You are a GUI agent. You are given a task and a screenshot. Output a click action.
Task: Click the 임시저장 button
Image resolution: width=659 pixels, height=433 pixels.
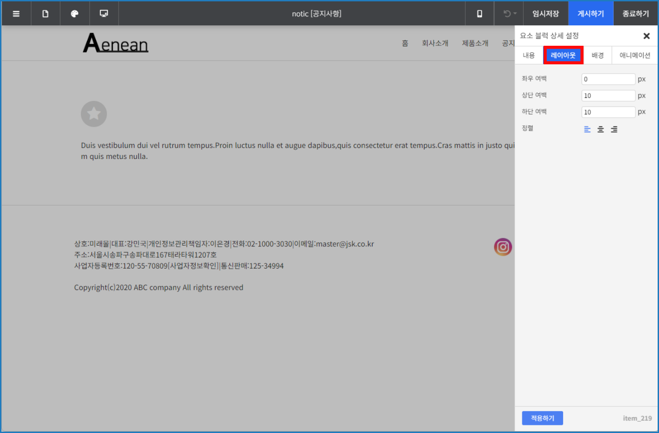545,14
